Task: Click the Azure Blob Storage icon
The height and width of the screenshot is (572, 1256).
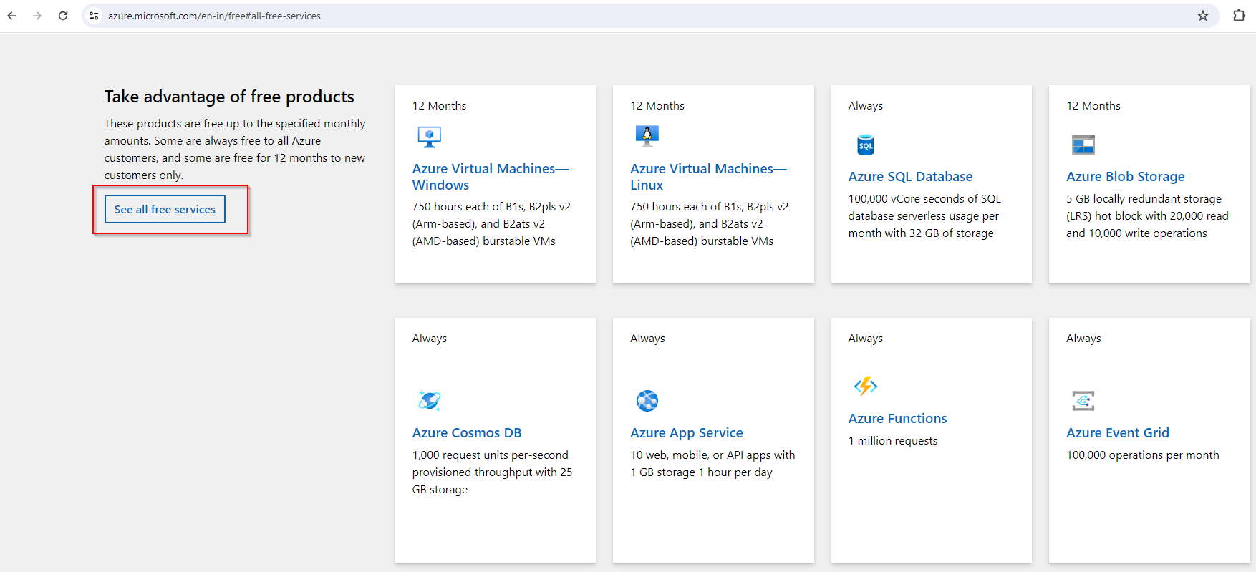Action: (1083, 145)
